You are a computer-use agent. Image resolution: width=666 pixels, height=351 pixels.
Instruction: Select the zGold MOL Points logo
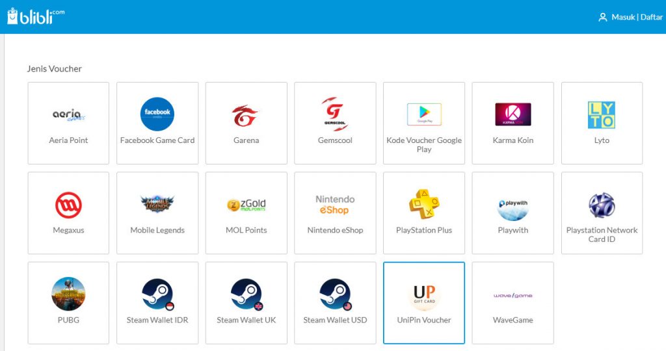click(246, 205)
